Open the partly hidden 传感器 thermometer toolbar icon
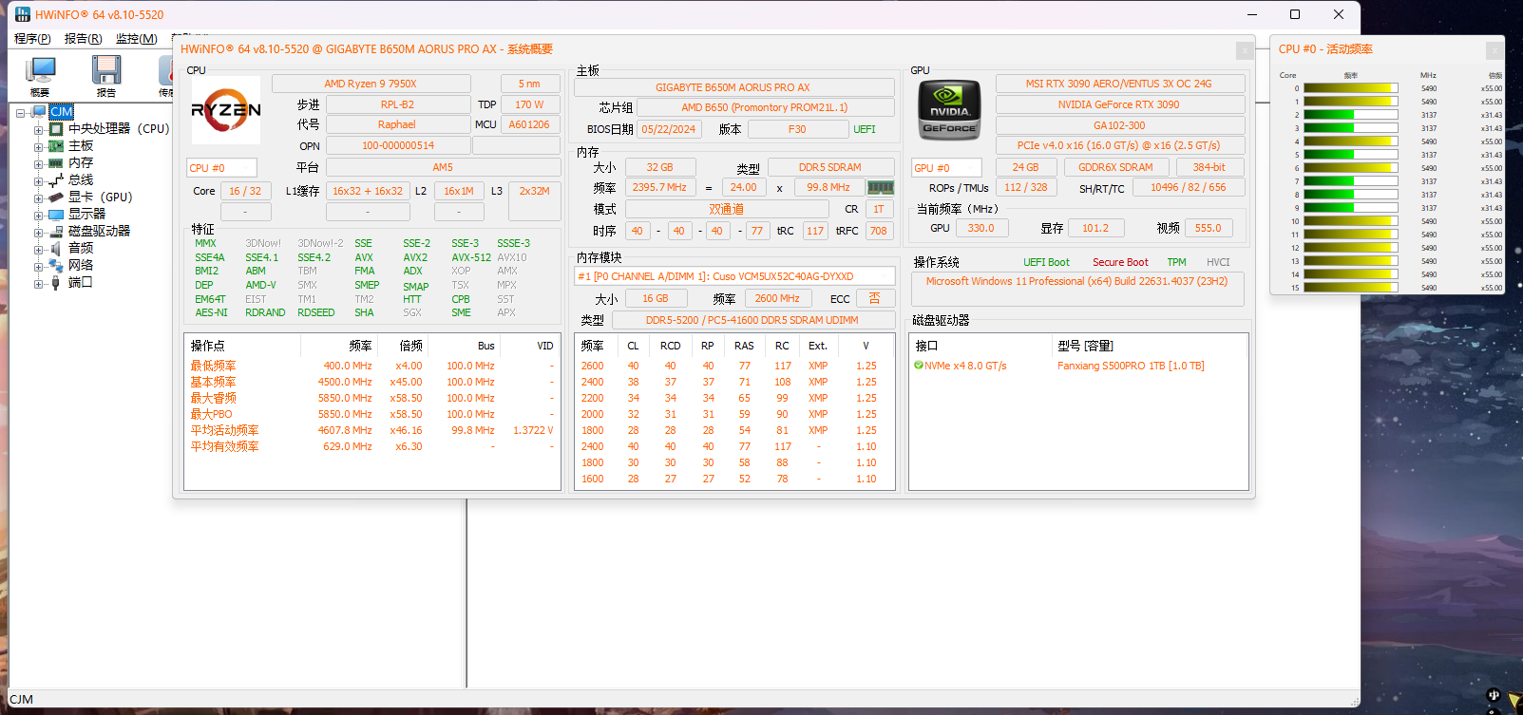This screenshot has height=715, width=1523. [x=166, y=71]
